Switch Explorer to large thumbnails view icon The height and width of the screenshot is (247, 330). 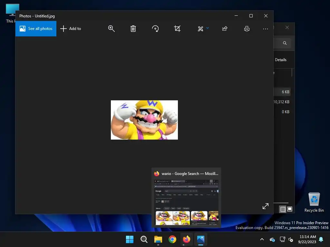pos(290,209)
